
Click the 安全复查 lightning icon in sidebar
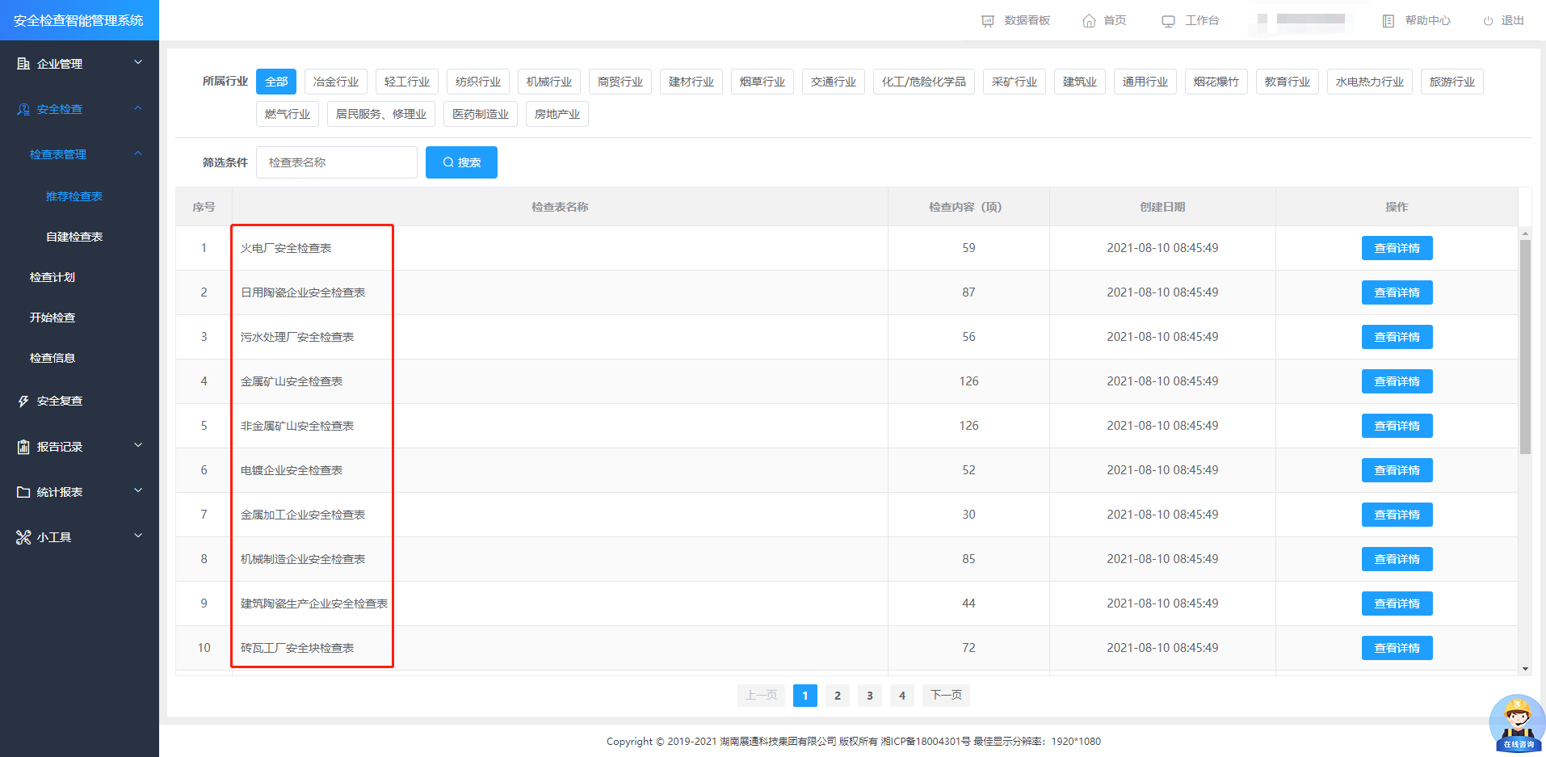(x=23, y=401)
